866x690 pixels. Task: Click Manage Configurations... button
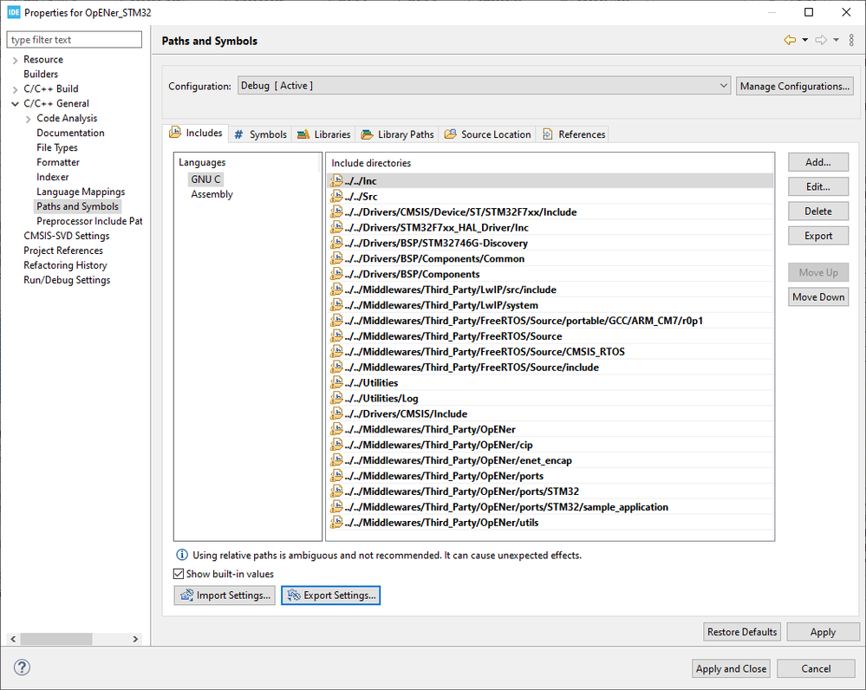coord(795,86)
